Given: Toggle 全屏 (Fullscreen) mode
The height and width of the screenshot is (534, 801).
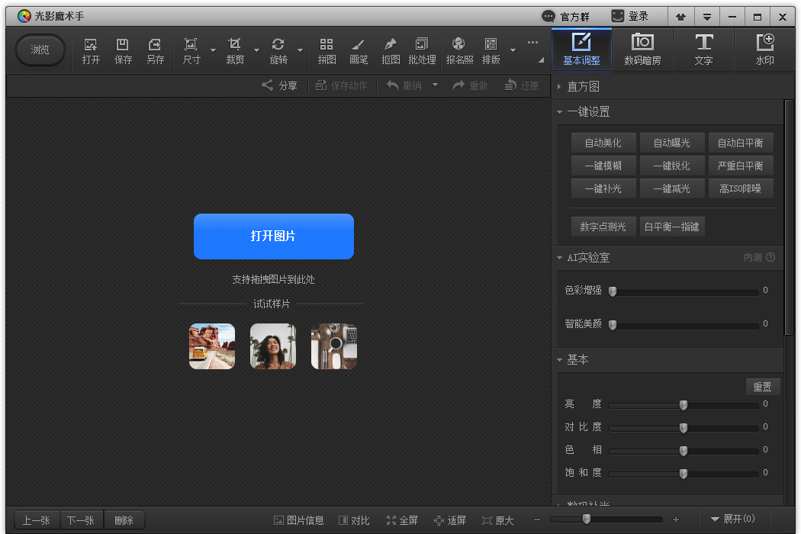Looking at the screenshot, I should click(x=402, y=520).
